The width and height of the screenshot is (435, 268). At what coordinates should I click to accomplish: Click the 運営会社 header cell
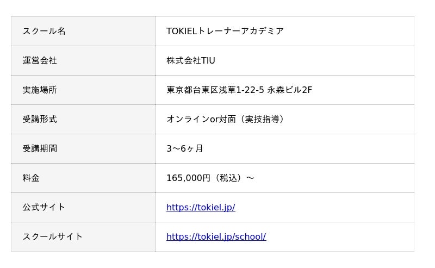pos(40,60)
